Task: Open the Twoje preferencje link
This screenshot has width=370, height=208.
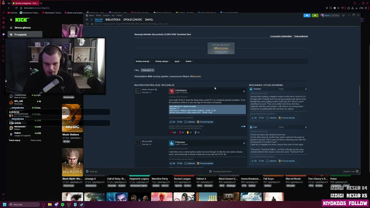Action: (301, 36)
